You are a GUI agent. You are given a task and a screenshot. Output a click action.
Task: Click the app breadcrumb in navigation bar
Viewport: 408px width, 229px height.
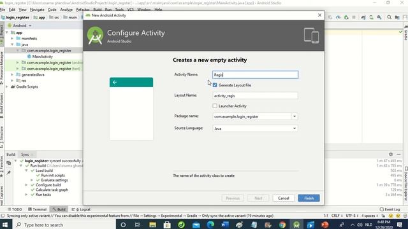tap(40, 17)
